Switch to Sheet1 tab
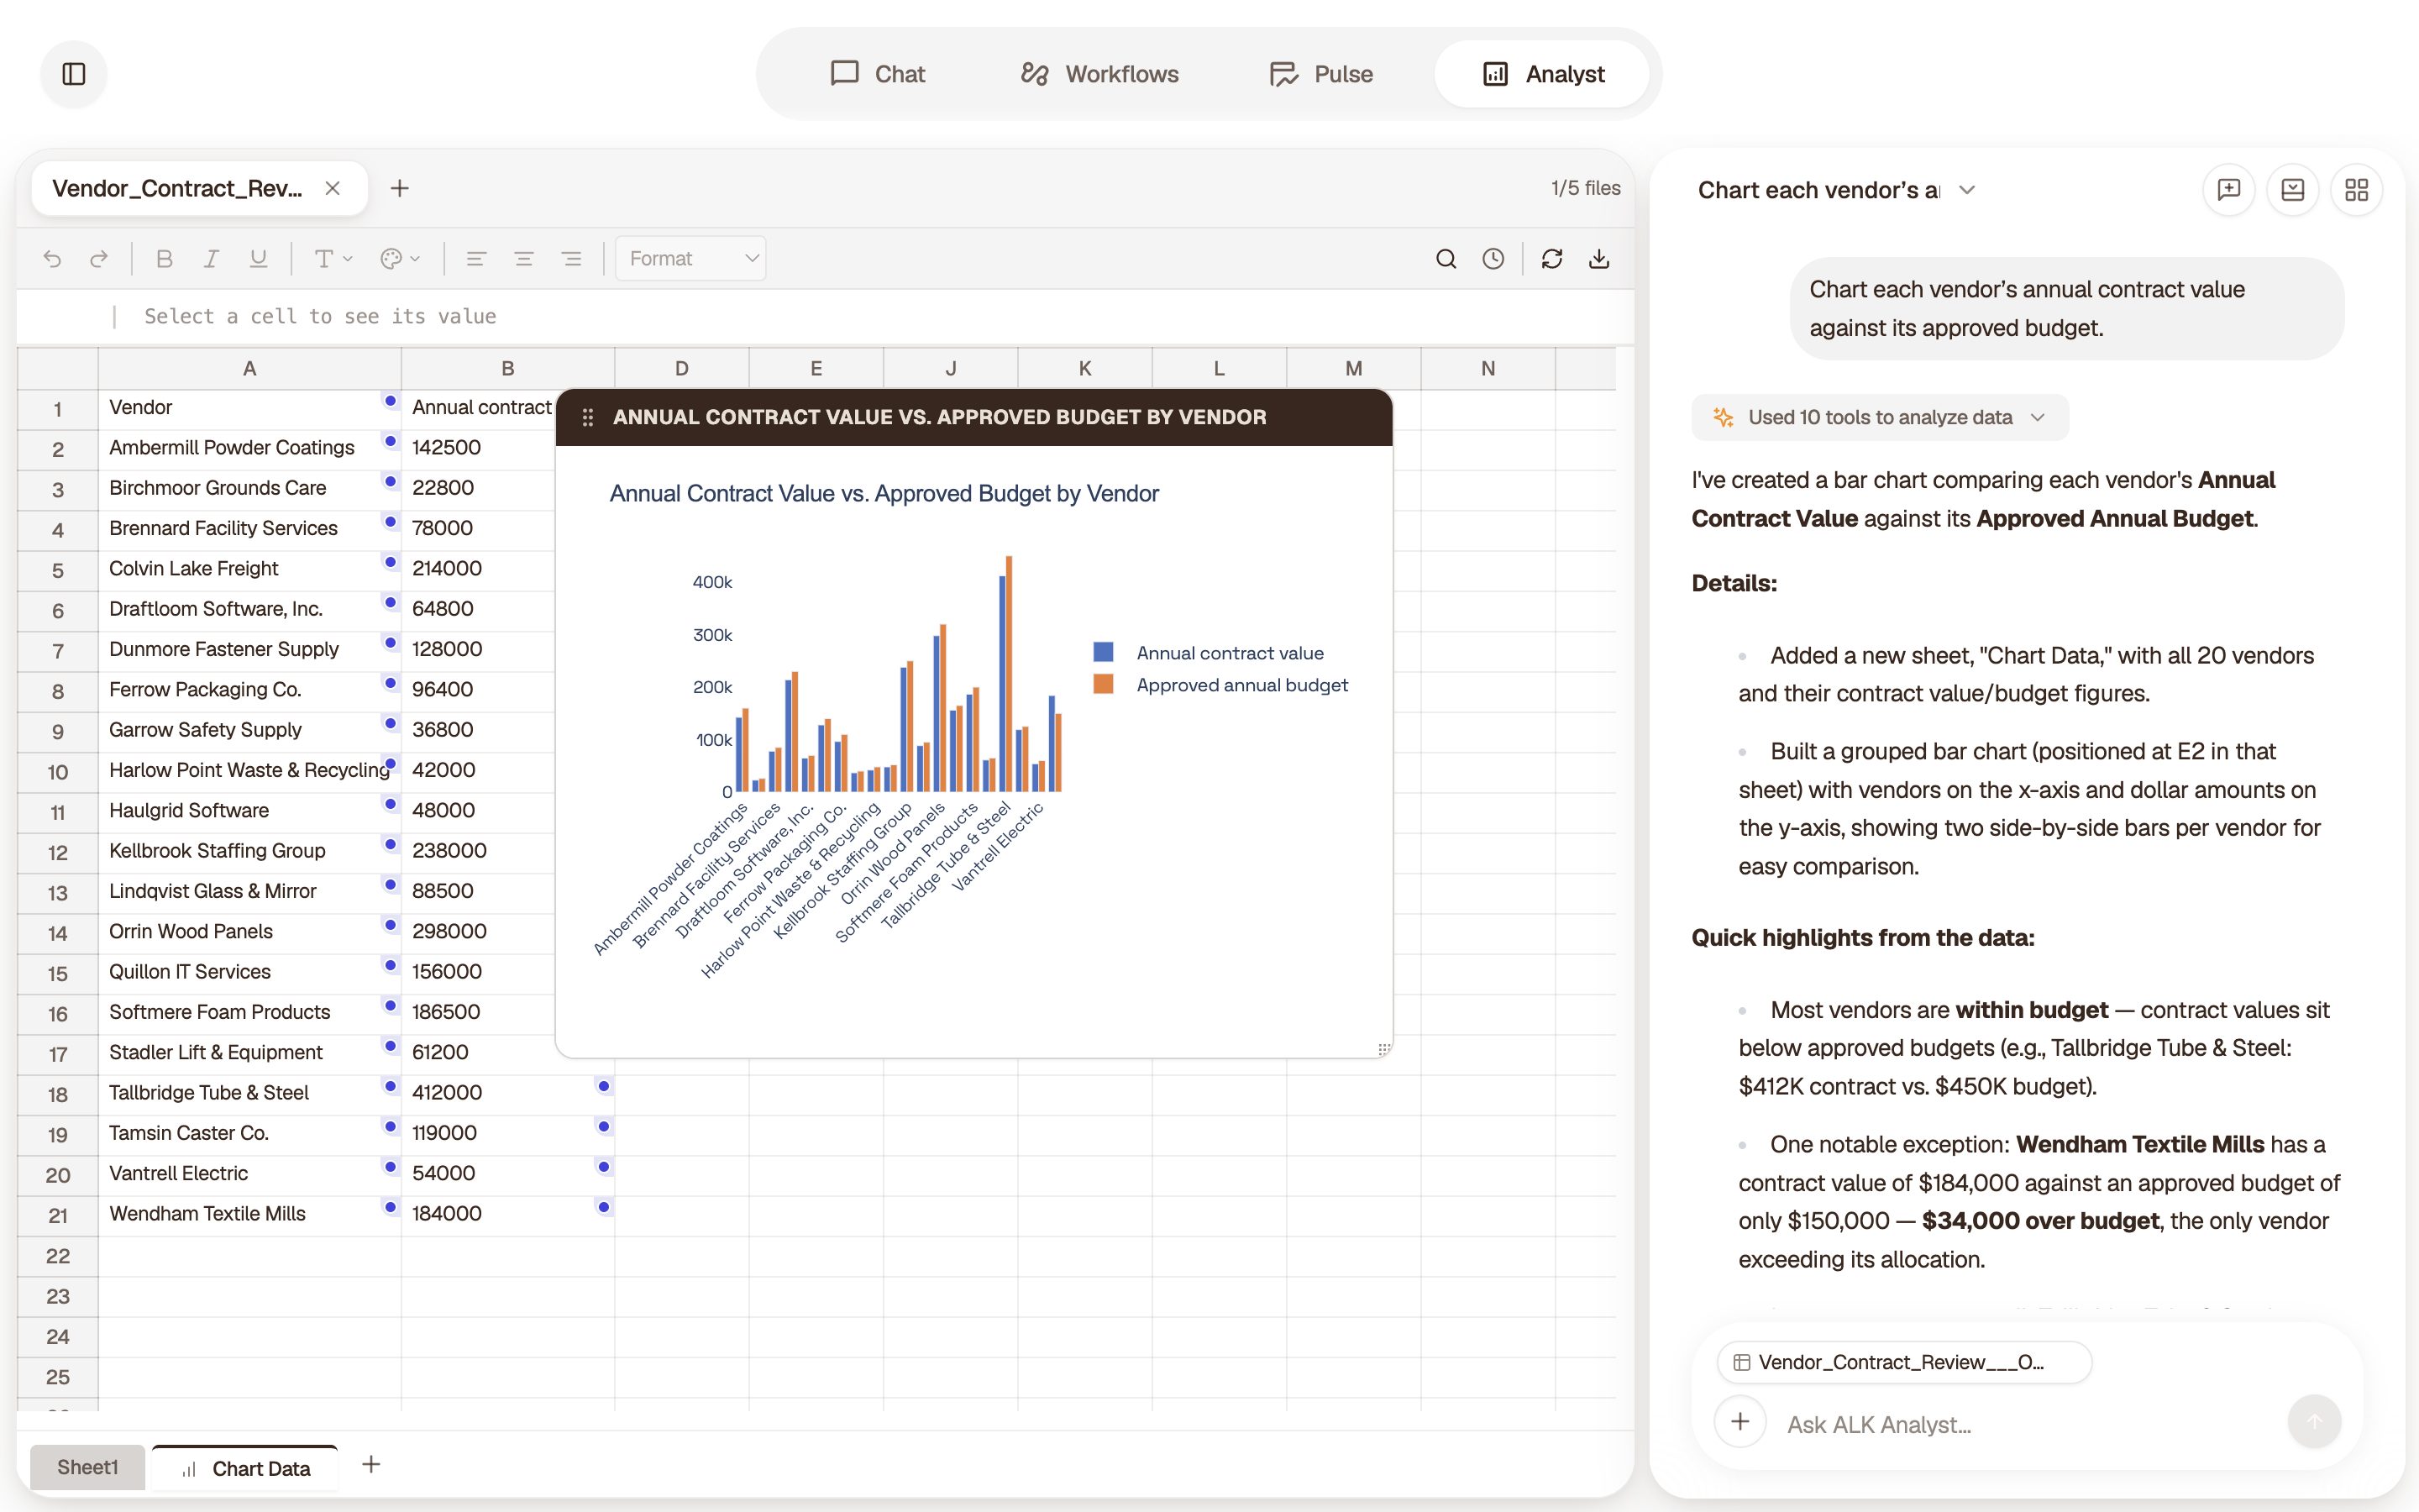 tap(87, 1467)
